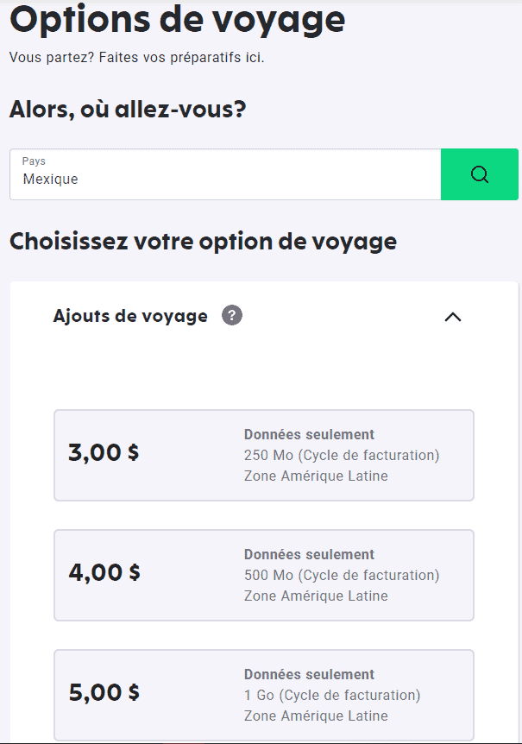
Task: Click the small Pays label above Mexique
Action: (x=34, y=161)
